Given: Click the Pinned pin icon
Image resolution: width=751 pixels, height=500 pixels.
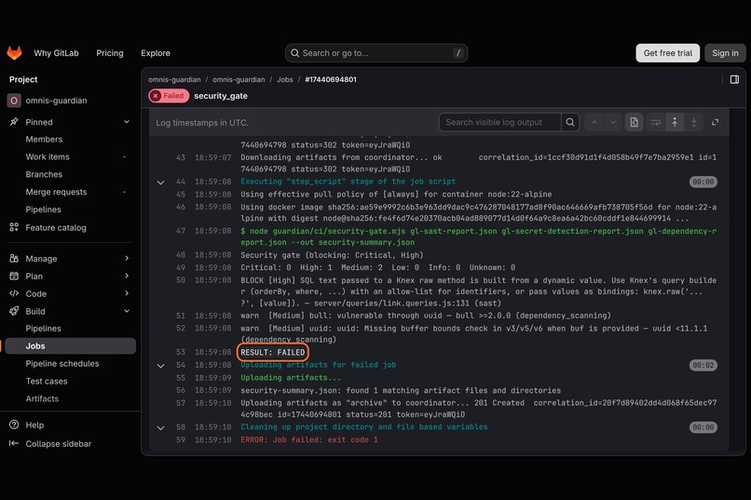Looking at the screenshot, I should (14, 122).
